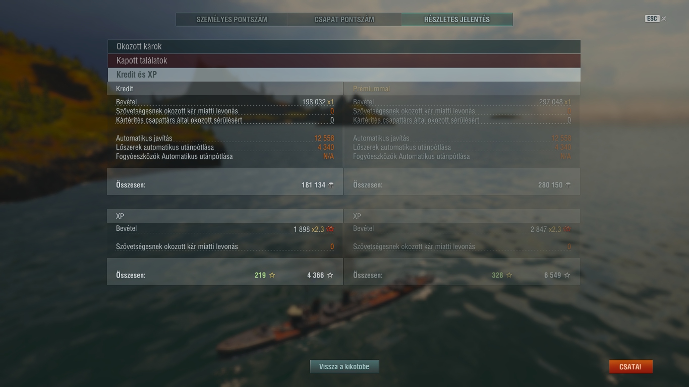Click the white XP star beside 4 366

330,275
